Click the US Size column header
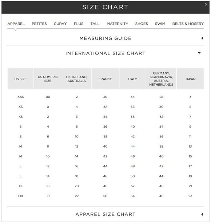This screenshot has width=211, height=224. [x=20, y=79]
